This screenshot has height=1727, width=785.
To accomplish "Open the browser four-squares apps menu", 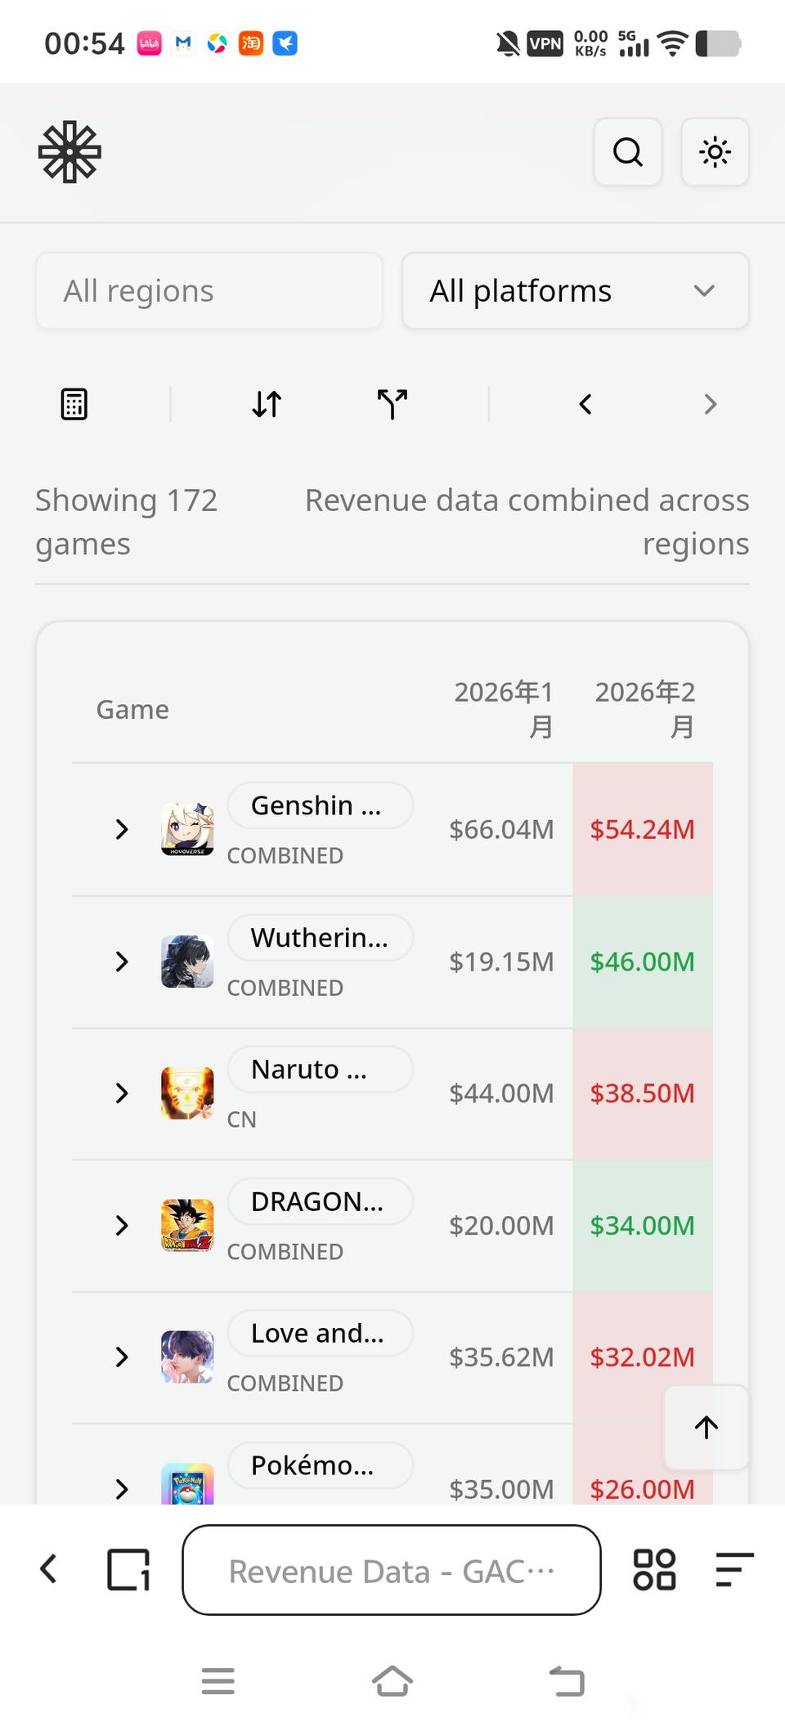I will [654, 1570].
